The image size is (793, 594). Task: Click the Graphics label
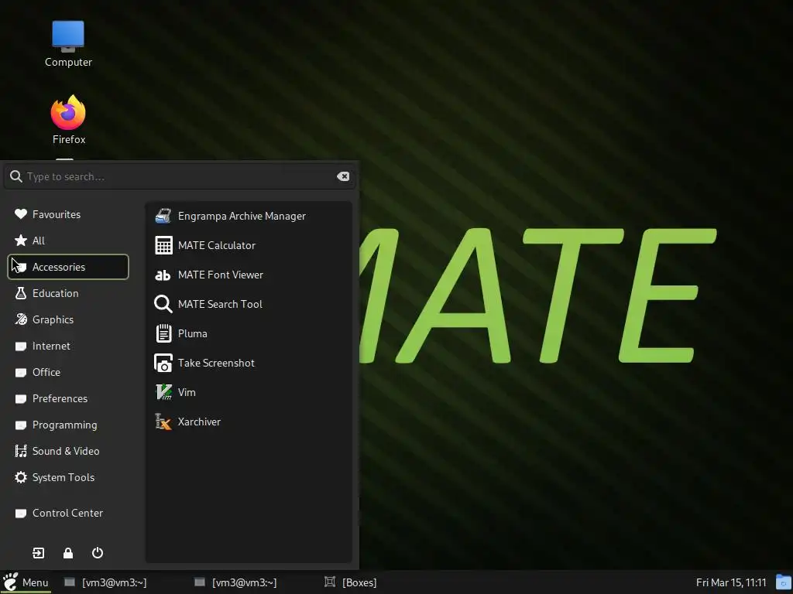click(53, 319)
